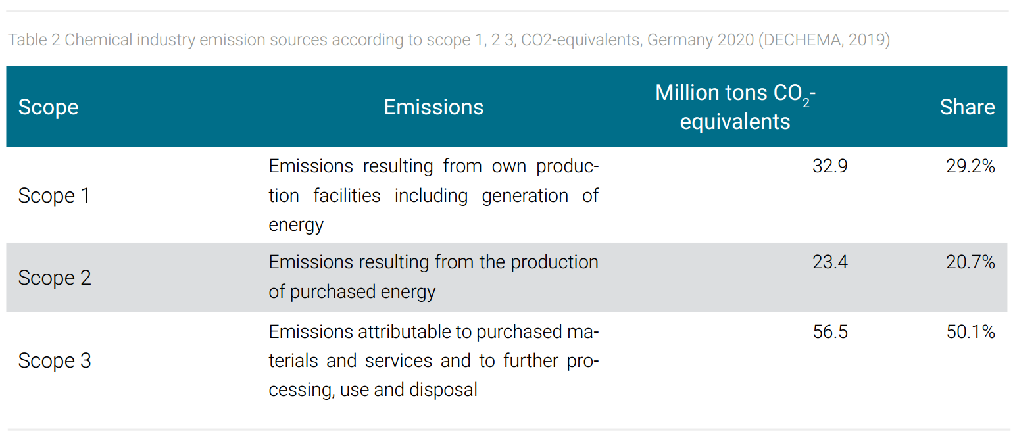Click the own production facilities emissions description
This screenshot has width=1013, height=436.
[x=433, y=195]
